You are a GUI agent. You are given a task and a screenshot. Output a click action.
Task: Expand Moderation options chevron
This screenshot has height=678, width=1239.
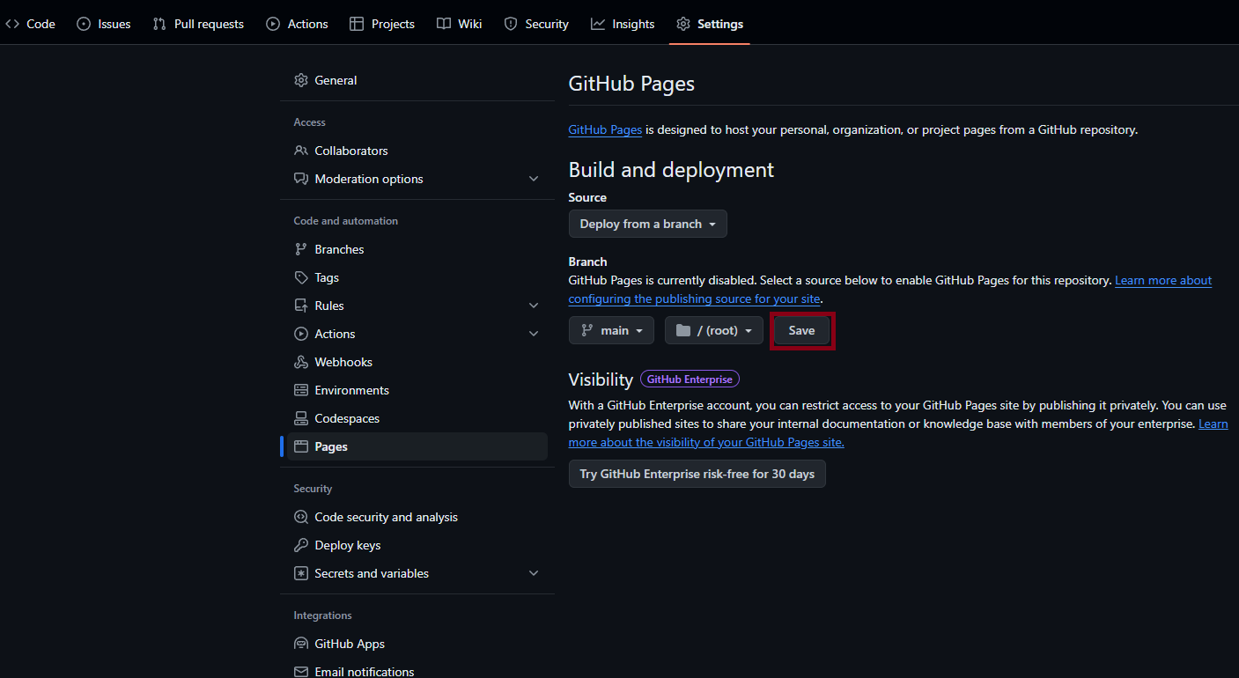(534, 179)
